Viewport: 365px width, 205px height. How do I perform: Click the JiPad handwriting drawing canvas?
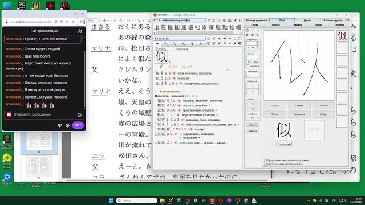click(x=299, y=65)
